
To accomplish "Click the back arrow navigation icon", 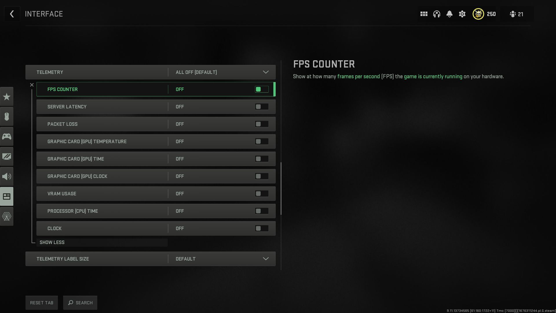I will (12, 14).
